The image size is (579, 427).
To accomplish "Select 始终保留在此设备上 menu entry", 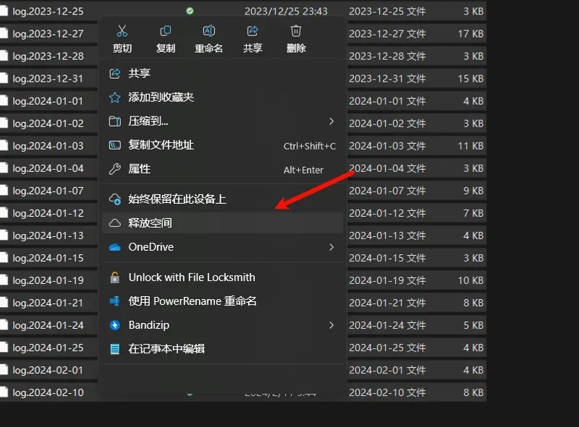I will [x=222, y=199].
